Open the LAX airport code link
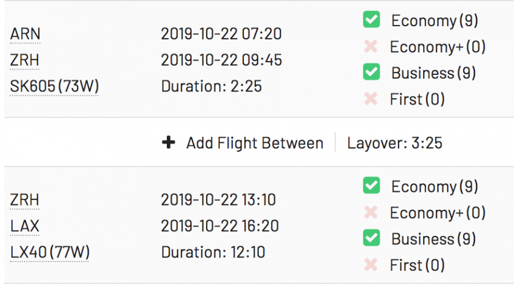The image size is (514, 285). pos(25,226)
